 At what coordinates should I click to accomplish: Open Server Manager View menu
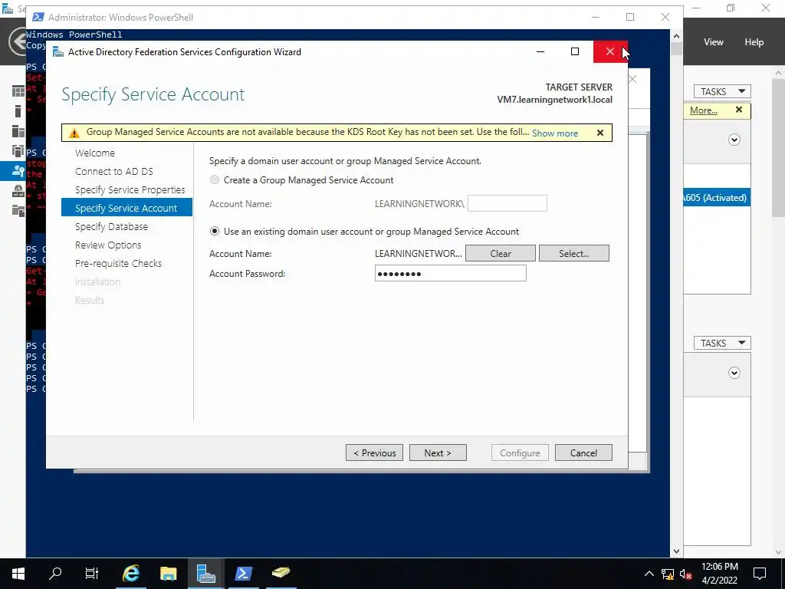[x=714, y=42]
